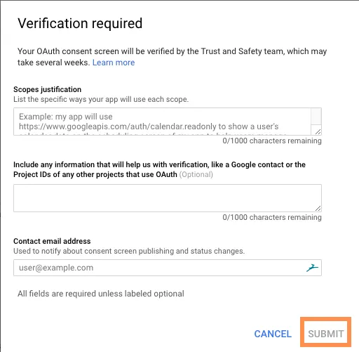The image size is (359, 352).
Task: Focus the optional verification information text area
Action: 168,198
